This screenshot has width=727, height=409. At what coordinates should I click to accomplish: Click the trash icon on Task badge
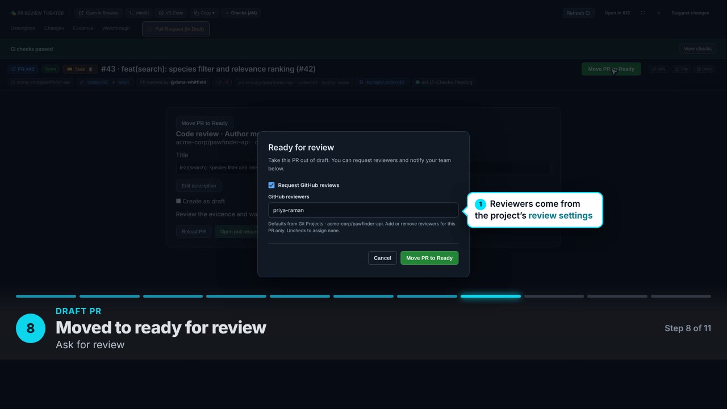point(90,69)
